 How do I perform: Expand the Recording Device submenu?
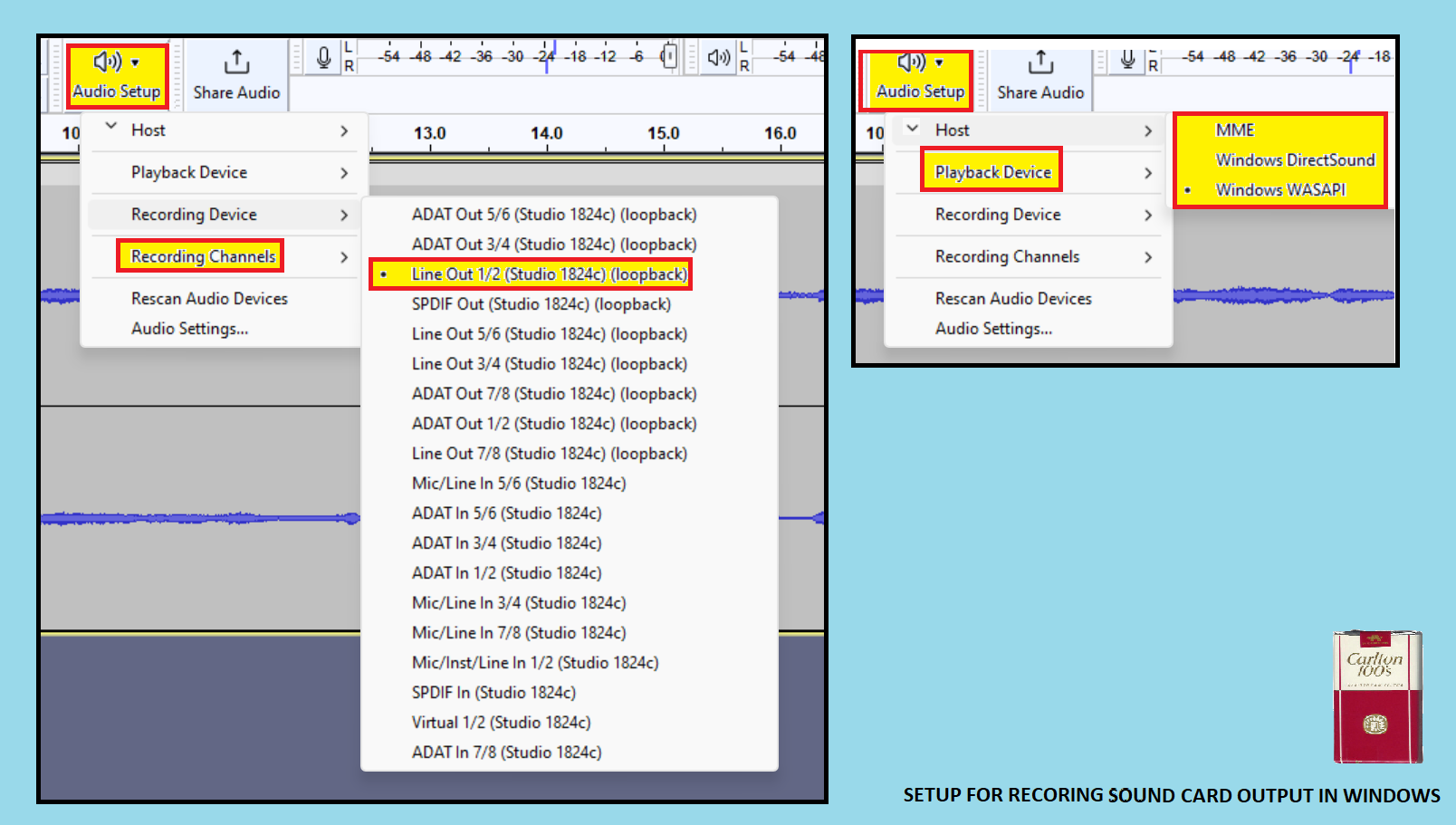coord(194,215)
